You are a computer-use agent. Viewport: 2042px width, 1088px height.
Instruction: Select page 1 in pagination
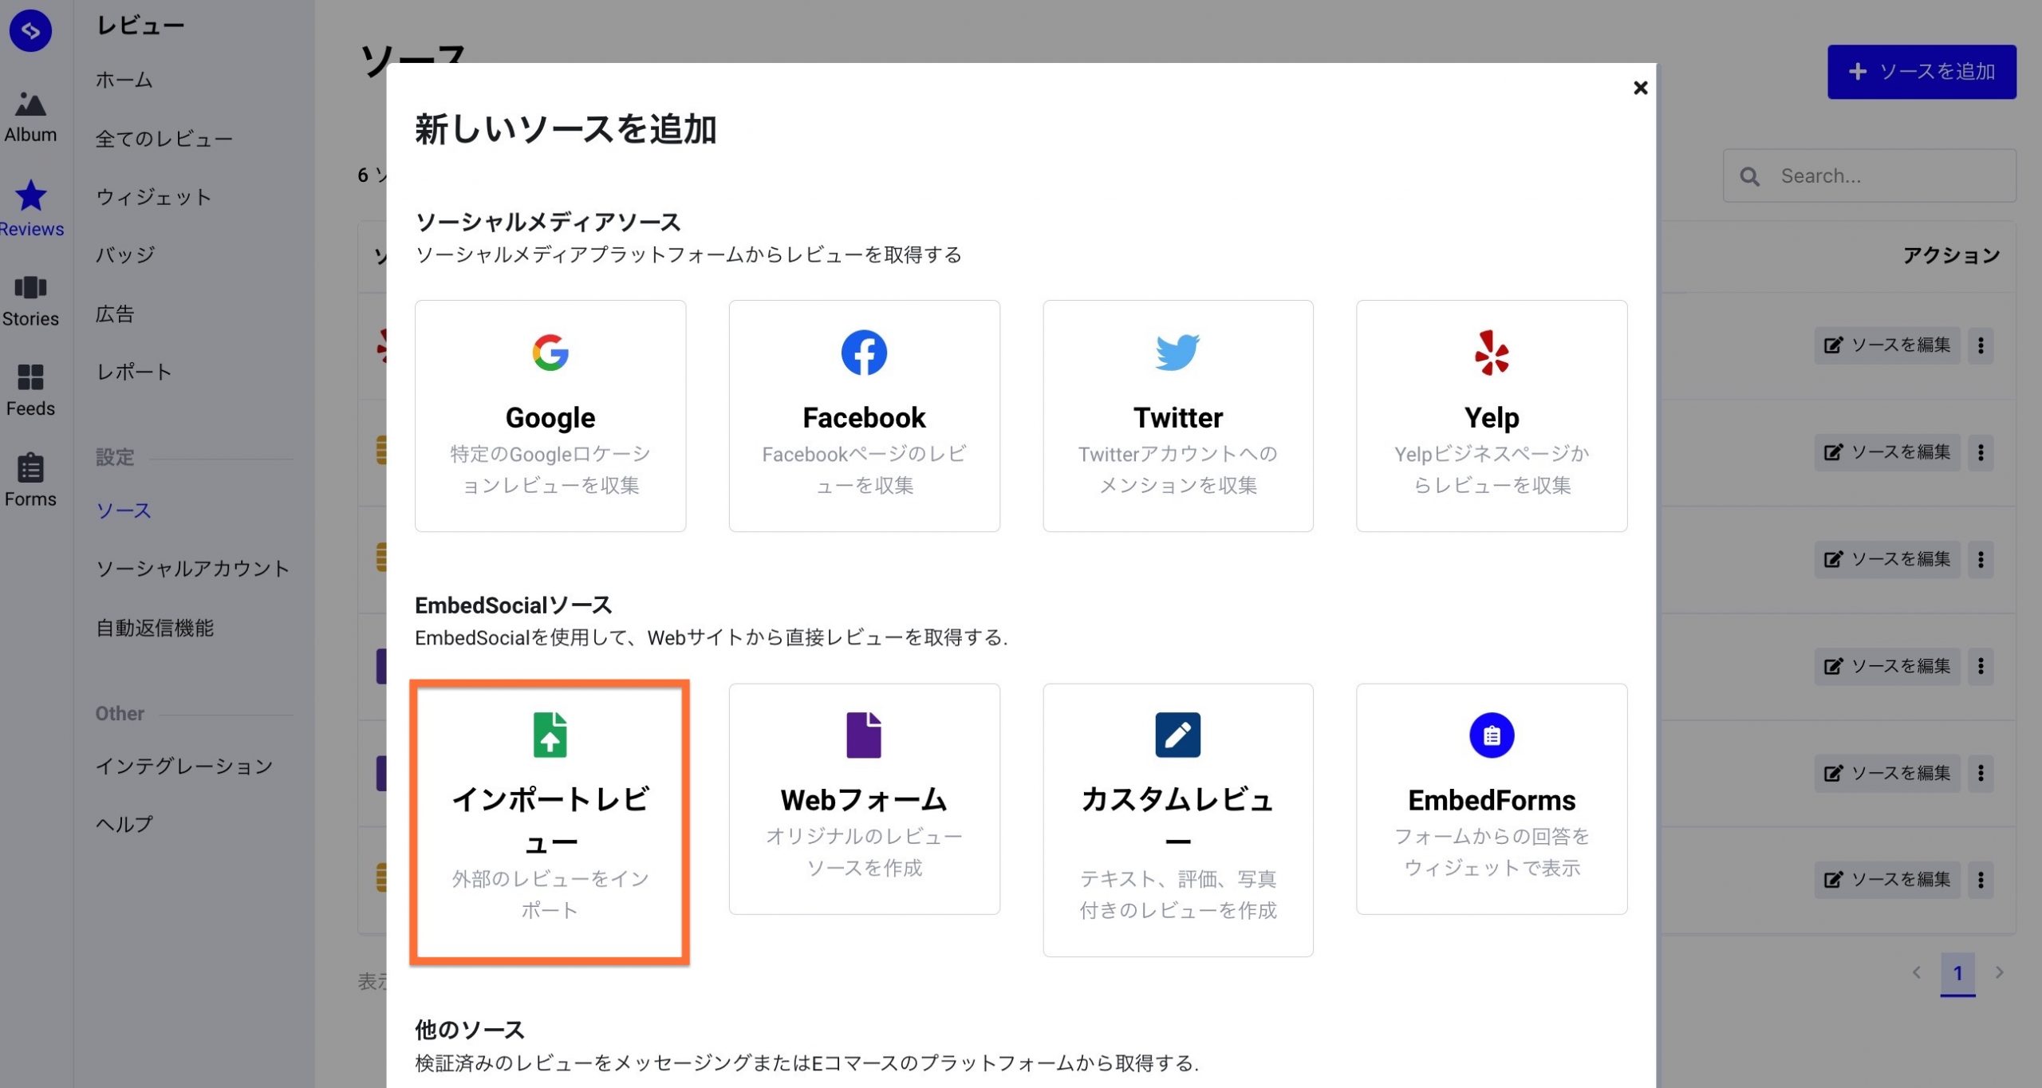click(x=1957, y=973)
